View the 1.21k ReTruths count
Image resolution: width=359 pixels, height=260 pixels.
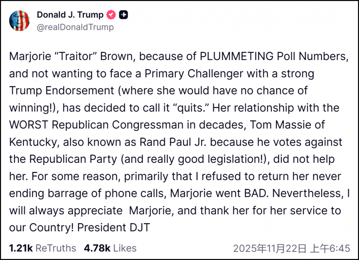(x=21, y=248)
